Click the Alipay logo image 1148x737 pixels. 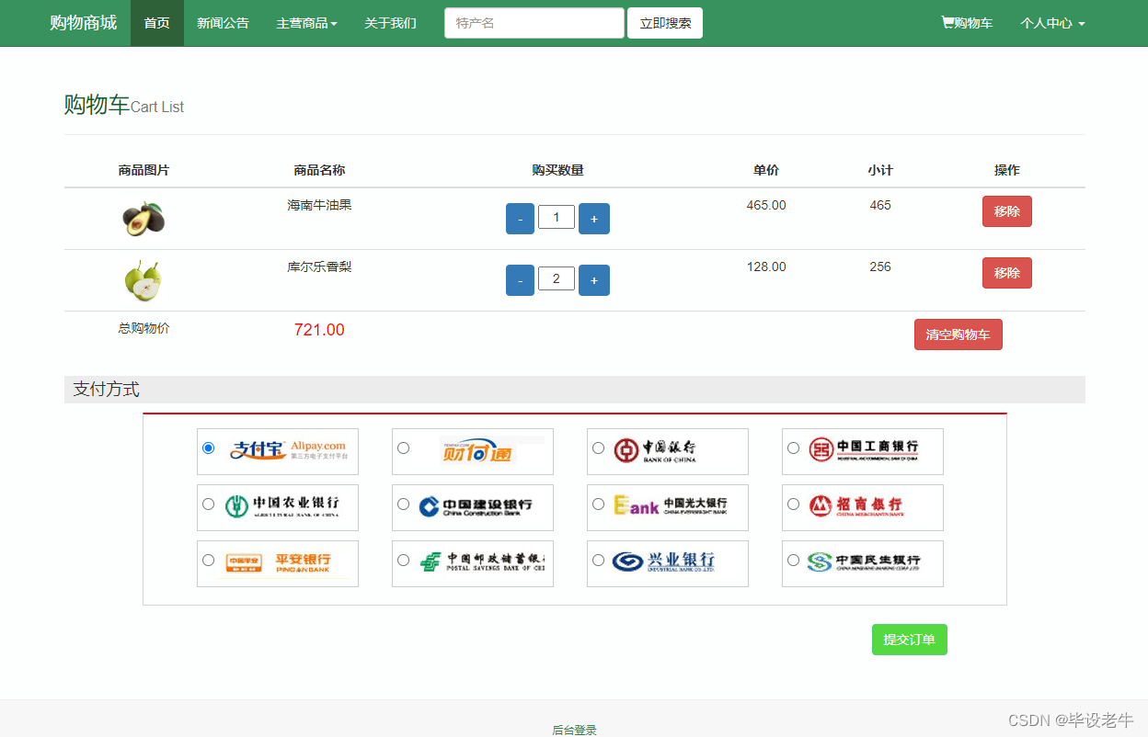(x=288, y=450)
